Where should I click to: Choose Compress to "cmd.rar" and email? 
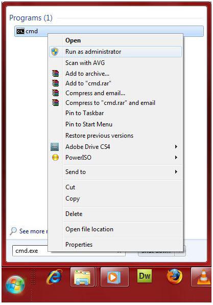[x=115, y=103]
